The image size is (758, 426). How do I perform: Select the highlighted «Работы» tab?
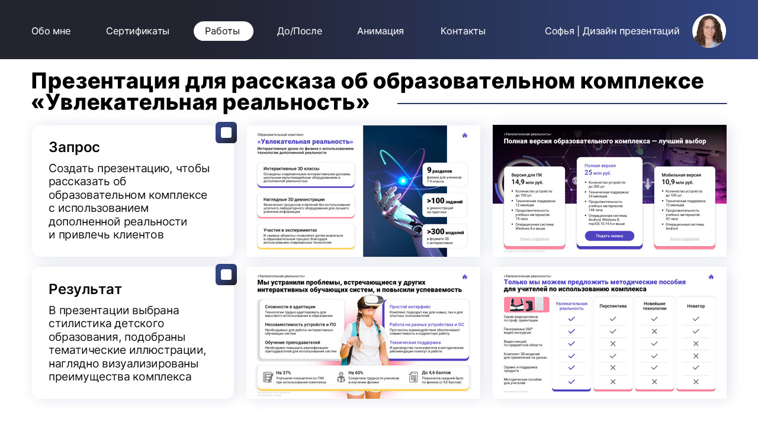point(223,31)
